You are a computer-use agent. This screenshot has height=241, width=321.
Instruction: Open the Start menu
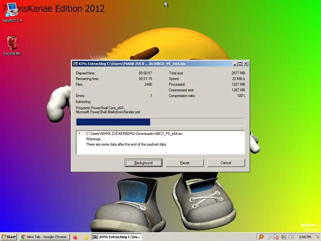tap(8, 237)
